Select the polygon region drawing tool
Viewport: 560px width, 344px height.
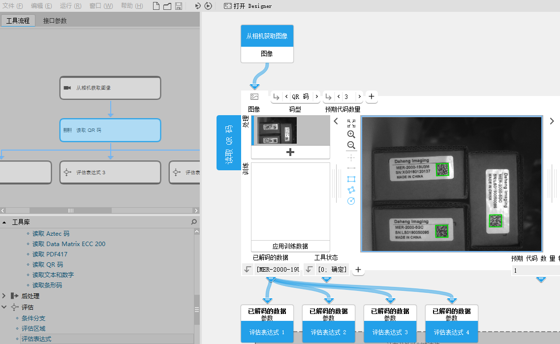[351, 190]
